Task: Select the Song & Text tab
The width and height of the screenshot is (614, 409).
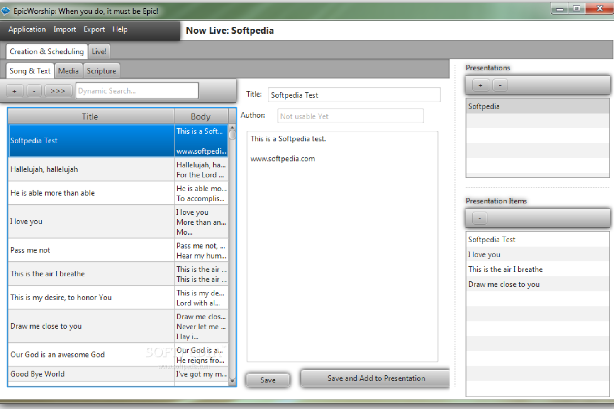Action: click(30, 71)
